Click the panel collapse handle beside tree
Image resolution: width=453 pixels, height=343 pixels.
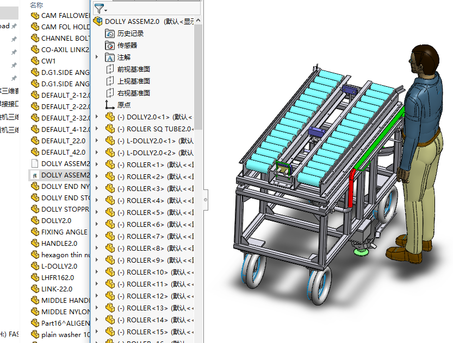click(206, 199)
